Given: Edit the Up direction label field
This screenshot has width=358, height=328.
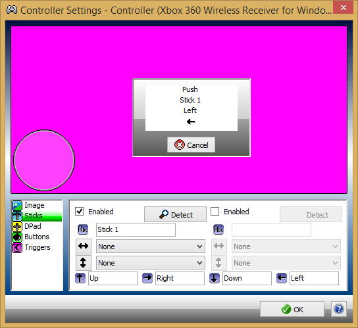Looking at the screenshot, I should click(113, 278).
